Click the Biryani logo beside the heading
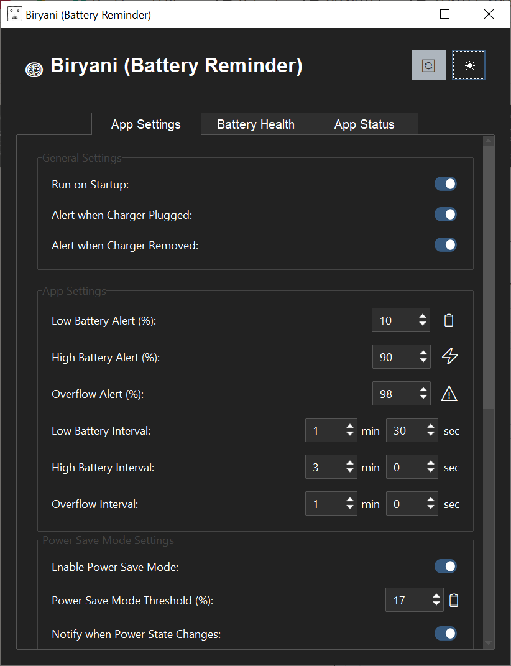 click(34, 69)
